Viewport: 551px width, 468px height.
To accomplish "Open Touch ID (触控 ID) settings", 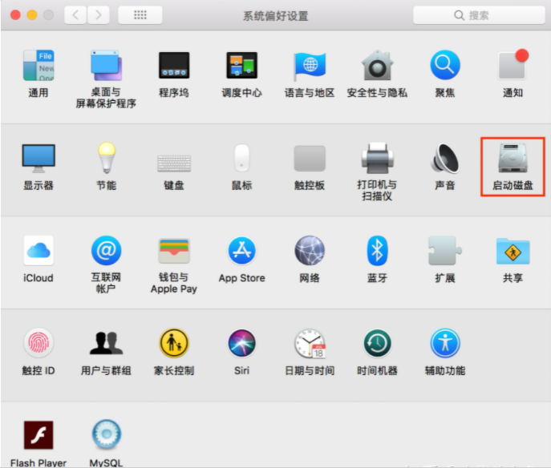I will tap(38, 344).
